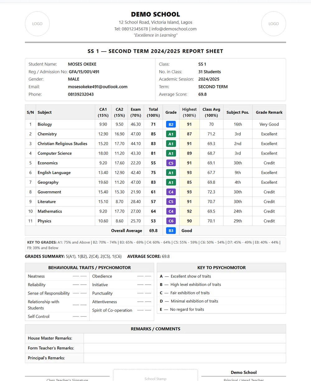Click the Neatness trait rating blank
The height and width of the screenshot is (381, 311).
tap(80, 276)
